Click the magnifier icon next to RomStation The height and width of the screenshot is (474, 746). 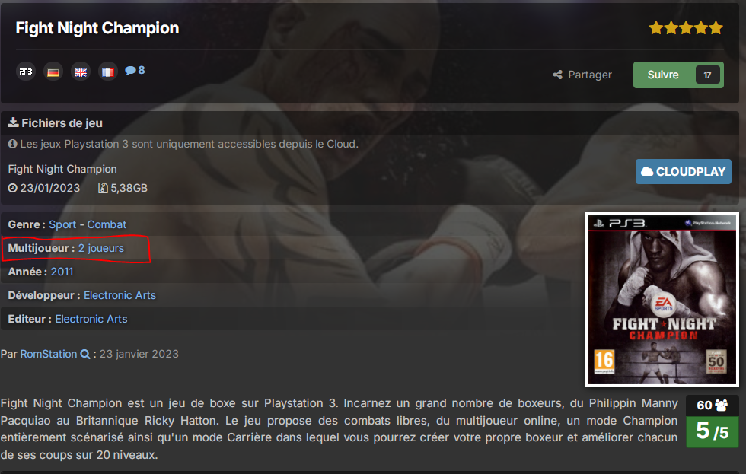[x=85, y=355]
